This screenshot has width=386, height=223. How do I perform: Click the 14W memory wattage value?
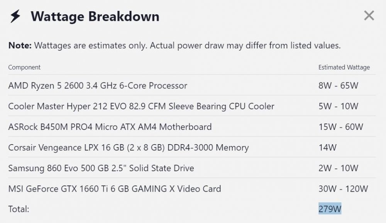327,147
